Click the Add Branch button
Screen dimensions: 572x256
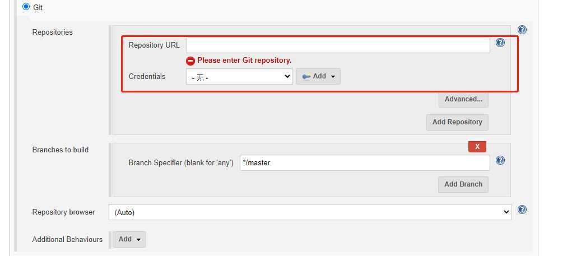pyautogui.click(x=463, y=184)
